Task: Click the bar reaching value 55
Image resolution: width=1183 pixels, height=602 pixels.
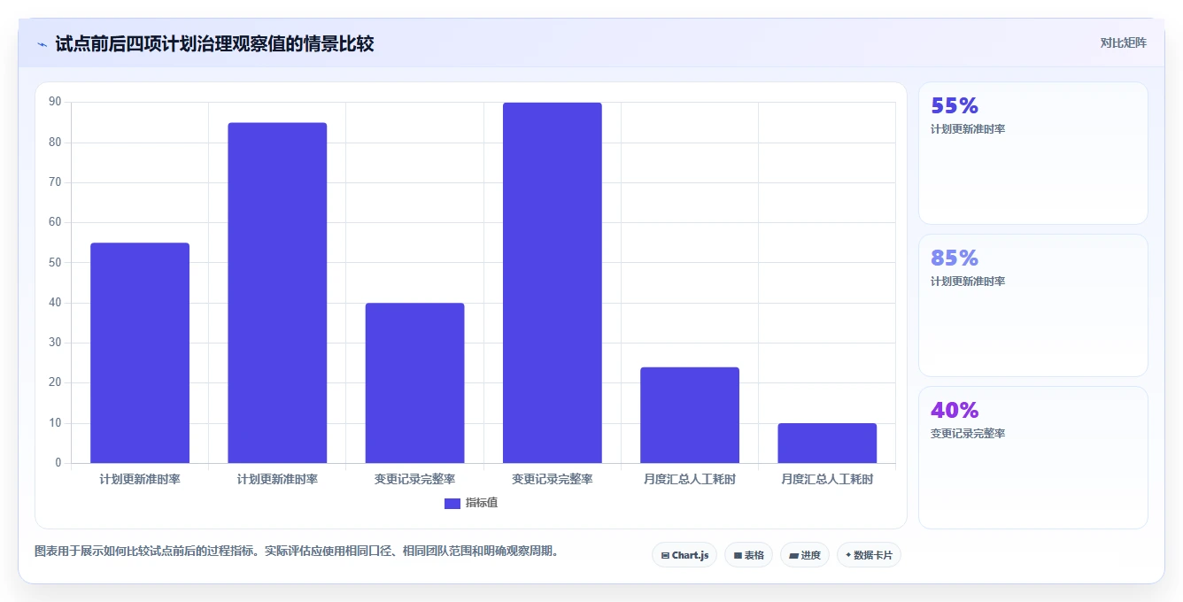Action: tap(140, 353)
